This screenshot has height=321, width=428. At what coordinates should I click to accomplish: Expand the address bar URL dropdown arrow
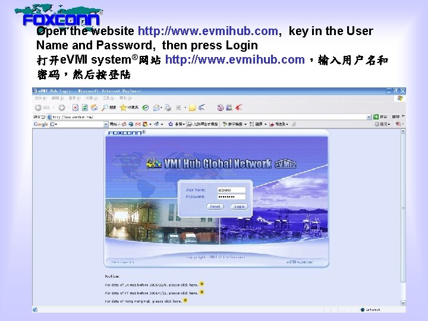point(369,117)
